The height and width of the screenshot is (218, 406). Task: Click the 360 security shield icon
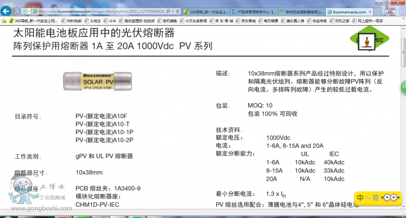pyautogui.click(x=25, y=11)
